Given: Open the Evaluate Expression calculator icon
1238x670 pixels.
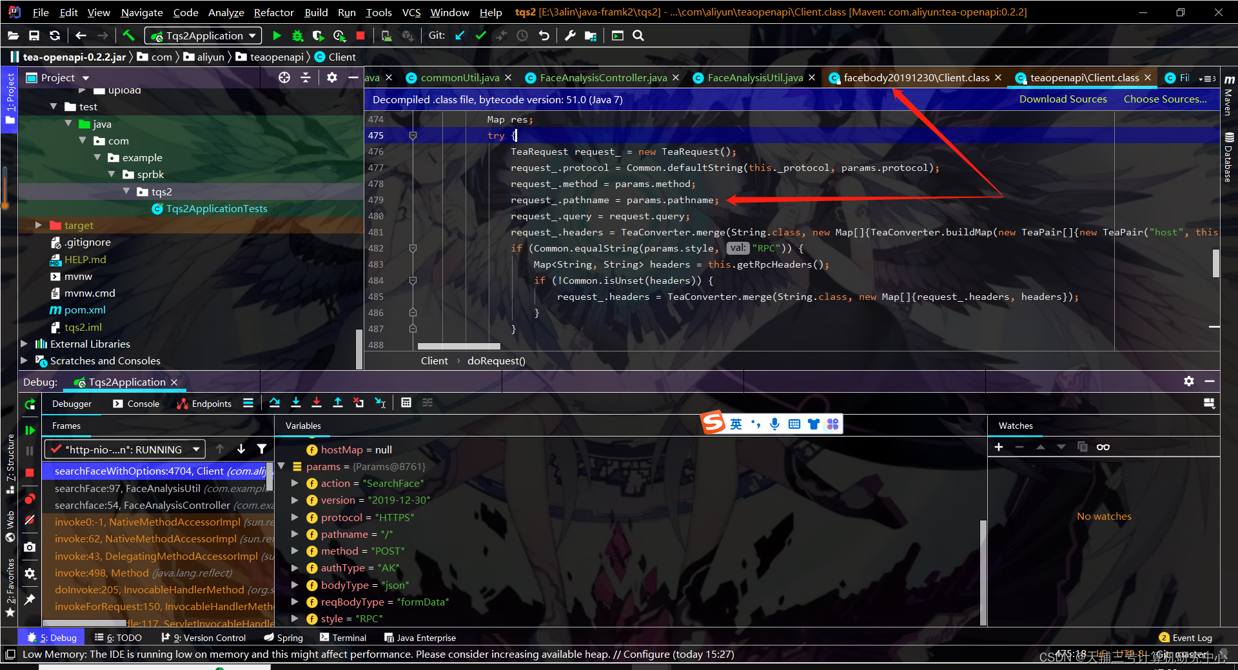Looking at the screenshot, I should [406, 402].
